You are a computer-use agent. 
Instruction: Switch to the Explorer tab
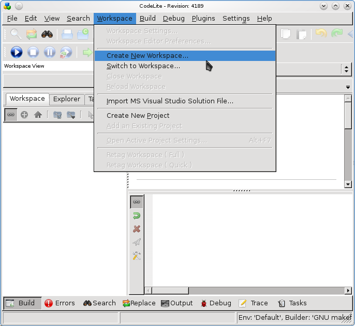pyautogui.click(x=67, y=99)
